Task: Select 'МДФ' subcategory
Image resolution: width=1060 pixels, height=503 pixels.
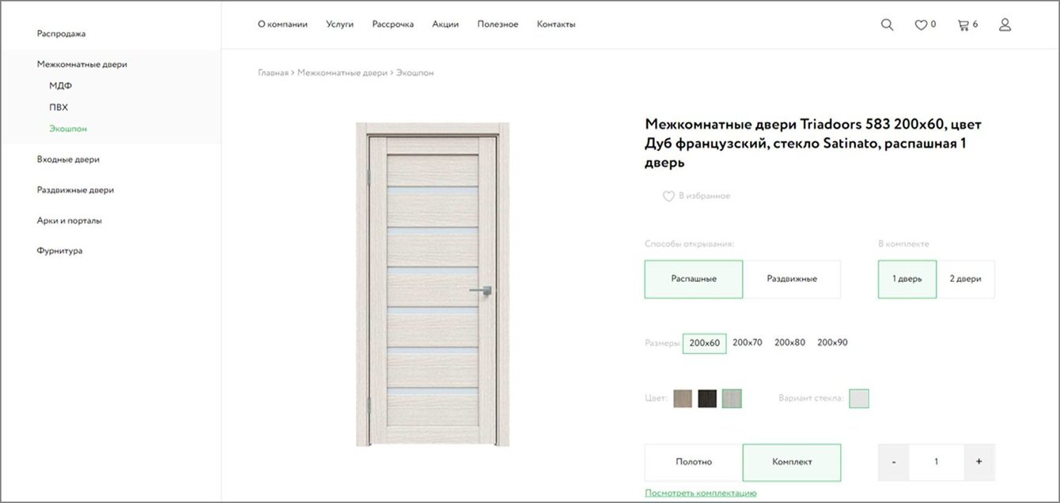Action: [61, 86]
